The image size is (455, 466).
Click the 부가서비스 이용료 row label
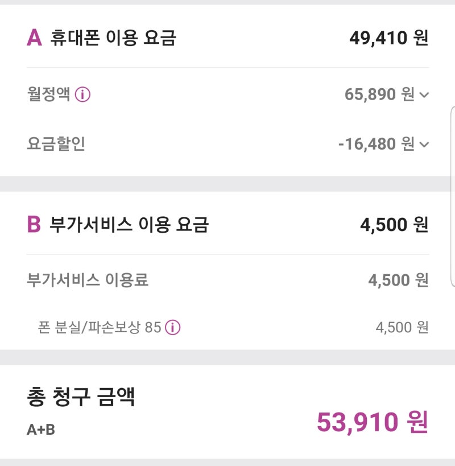[88, 280]
